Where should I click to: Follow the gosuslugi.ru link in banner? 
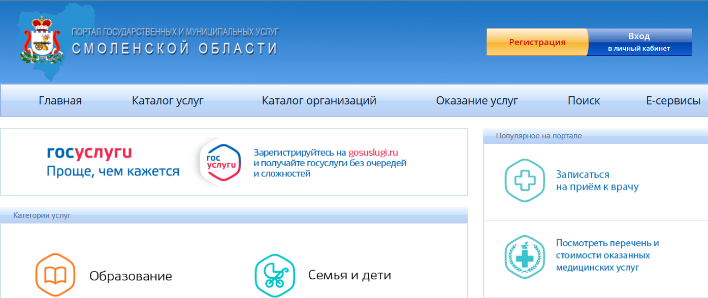[x=373, y=152]
